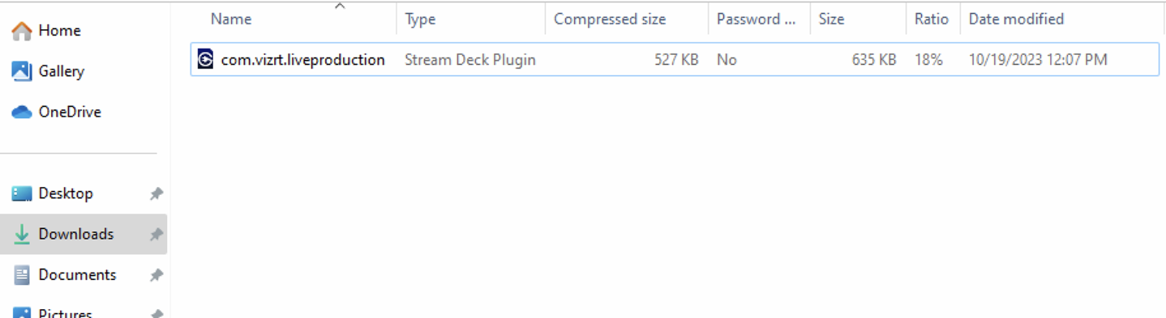Toggle sort direction arrow above Name column
Image resolution: width=1166 pixels, height=318 pixels.
340,6
